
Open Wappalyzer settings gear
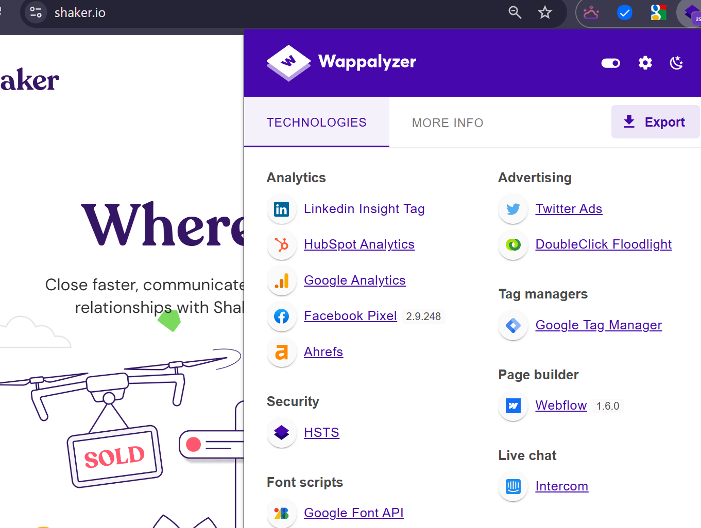(x=645, y=63)
